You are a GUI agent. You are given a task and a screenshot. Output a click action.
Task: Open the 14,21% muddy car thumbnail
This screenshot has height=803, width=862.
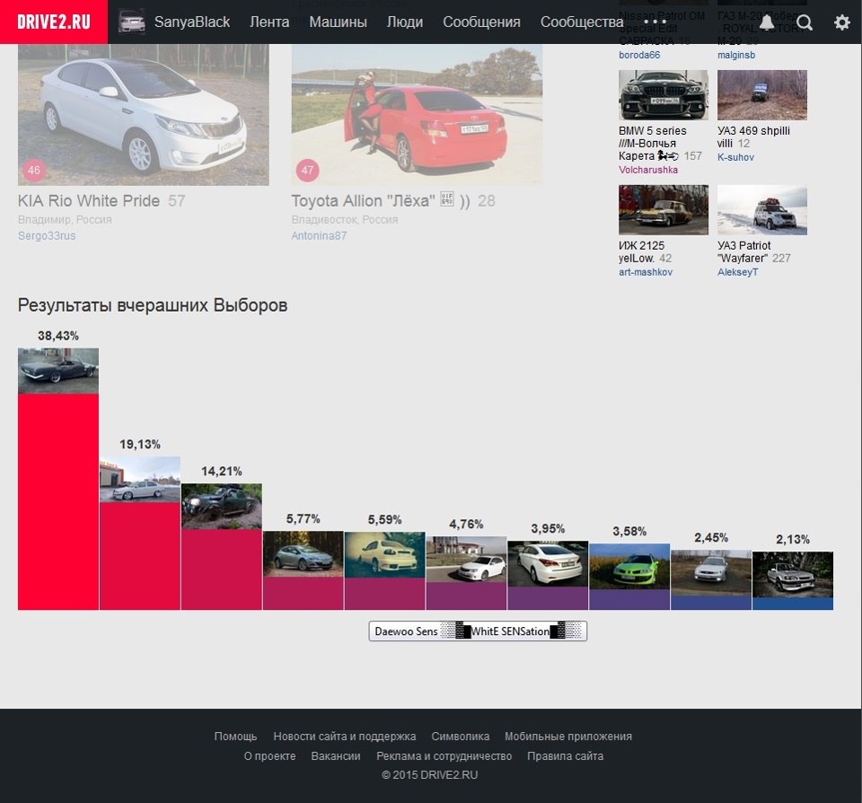(x=222, y=507)
